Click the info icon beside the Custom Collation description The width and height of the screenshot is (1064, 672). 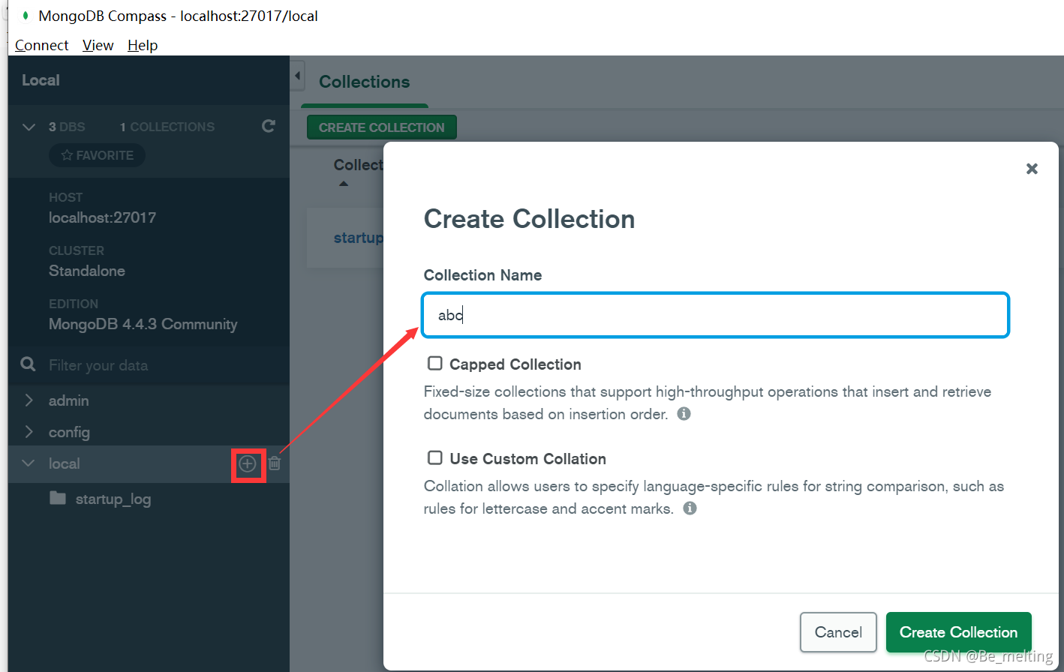[690, 508]
